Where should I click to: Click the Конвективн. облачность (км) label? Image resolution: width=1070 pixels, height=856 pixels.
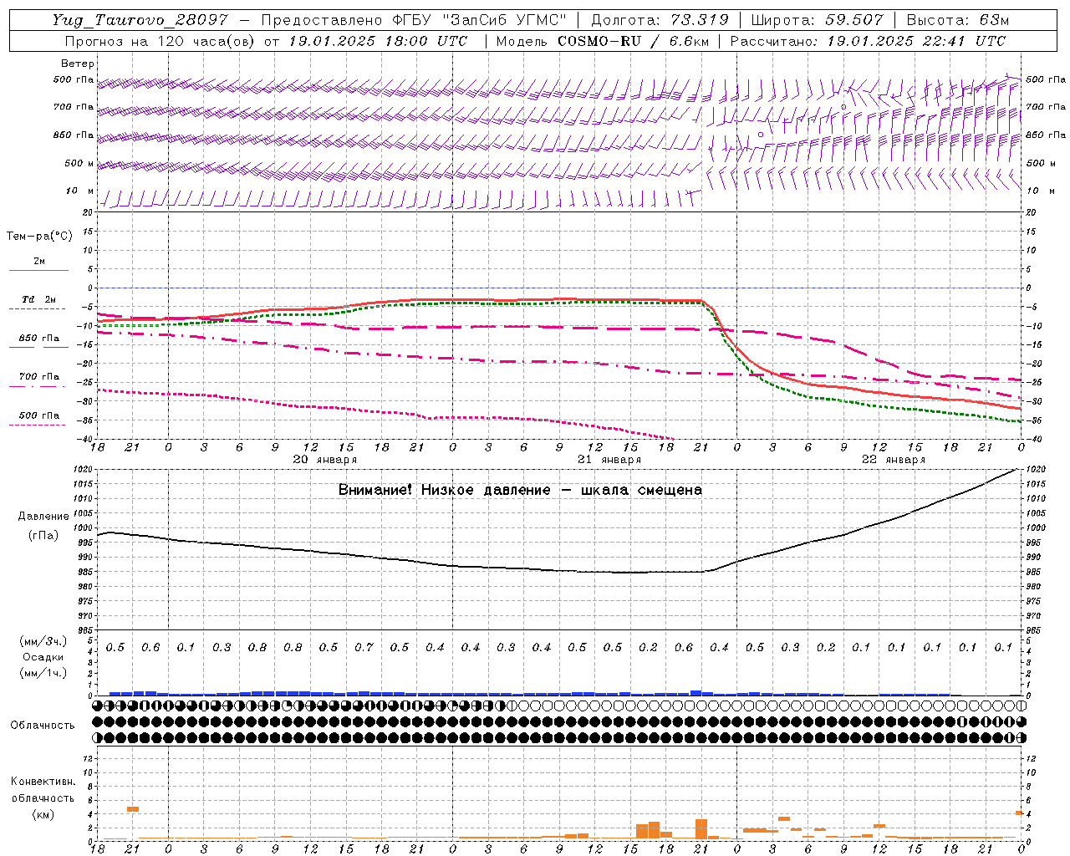pos(43,797)
